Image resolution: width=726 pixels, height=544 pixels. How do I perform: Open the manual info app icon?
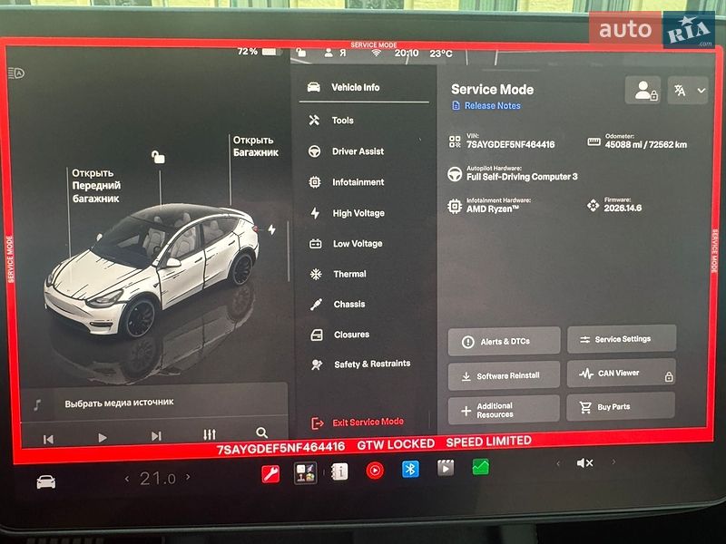[x=339, y=471]
